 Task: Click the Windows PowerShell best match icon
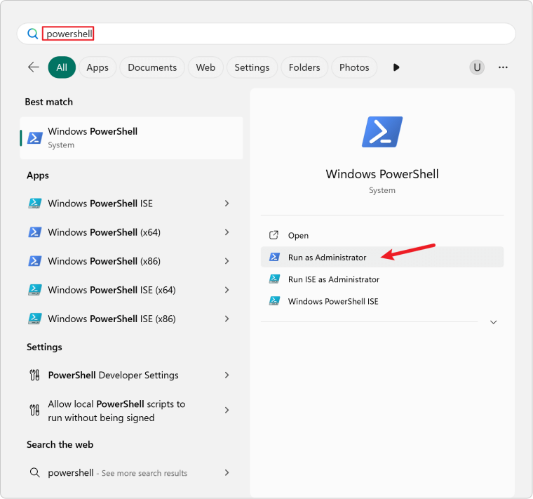[x=34, y=138]
